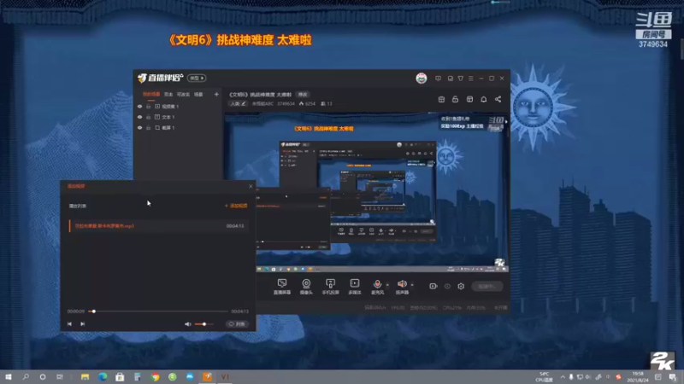The image size is (684, 384).
Task: Open the settings gear in the bottom toolbar
Action: 461,286
